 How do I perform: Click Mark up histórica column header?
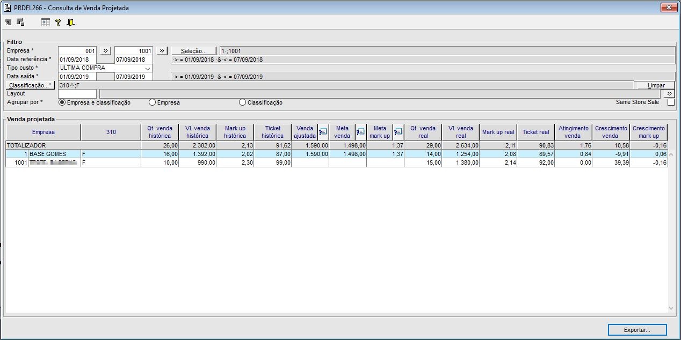[235, 132]
